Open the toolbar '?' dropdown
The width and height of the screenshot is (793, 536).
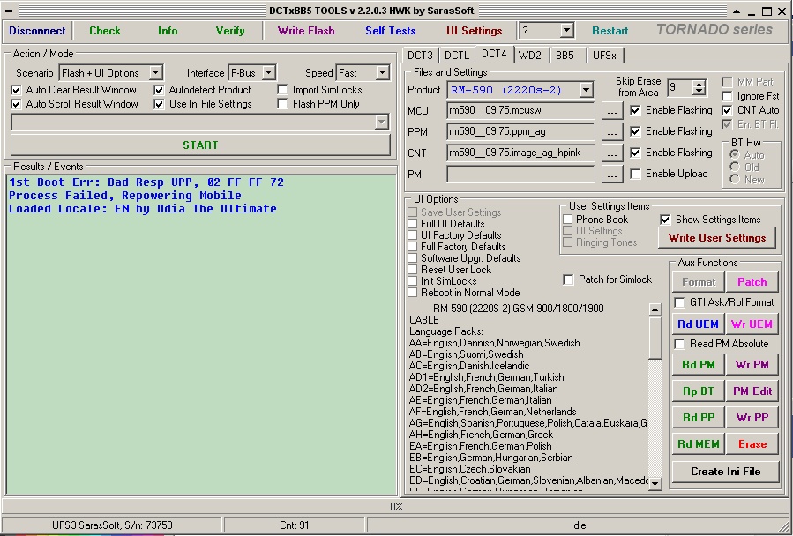[566, 31]
